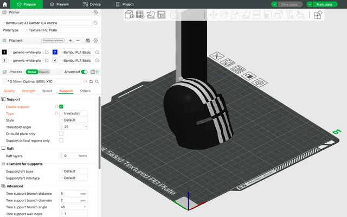This screenshot has width=347, height=217.
Task: Search process settings magnifier icon
Action: [x=97, y=81]
